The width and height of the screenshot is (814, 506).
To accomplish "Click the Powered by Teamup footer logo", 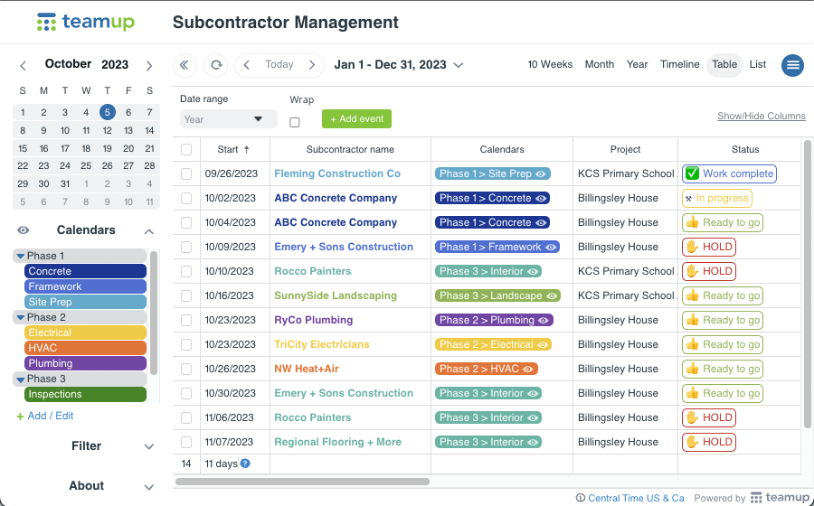I will click(x=781, y=498).
